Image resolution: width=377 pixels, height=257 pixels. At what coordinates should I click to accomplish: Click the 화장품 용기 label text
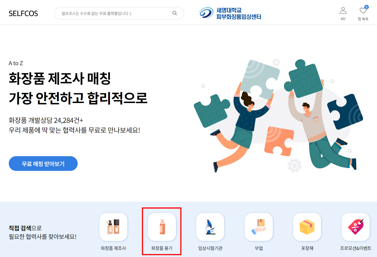(162, 248)
